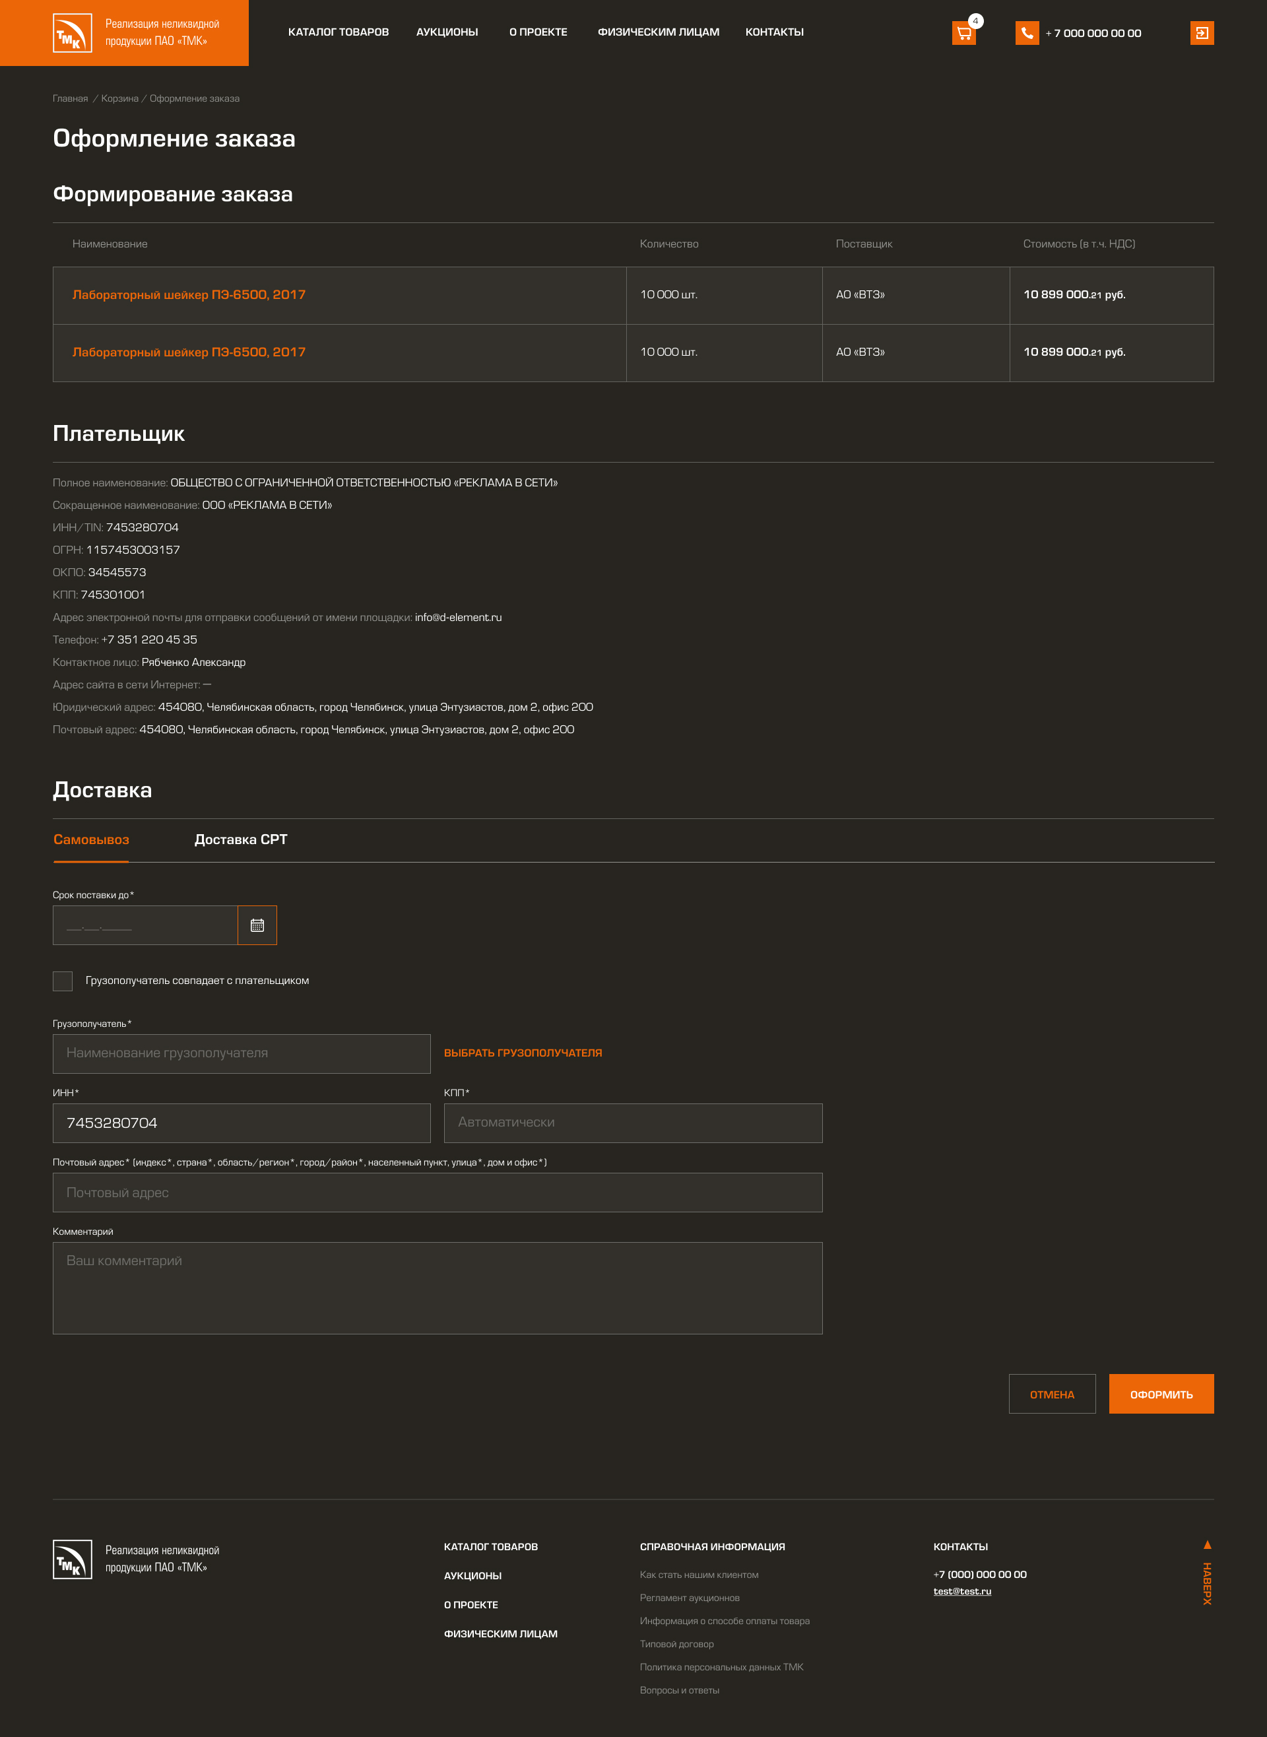Focus the Наименование грузополучателя field
1267x1737 pixels.
(x=242, y=1054)
